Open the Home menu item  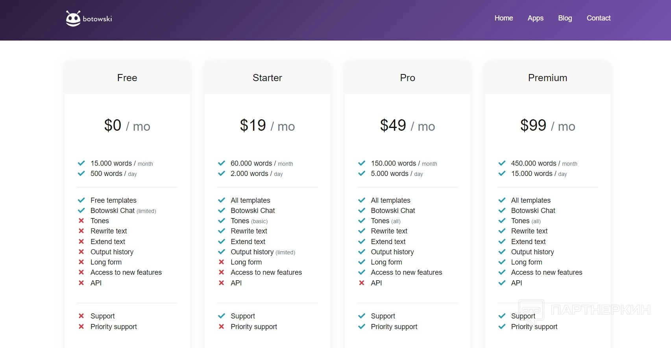point(503,18)
